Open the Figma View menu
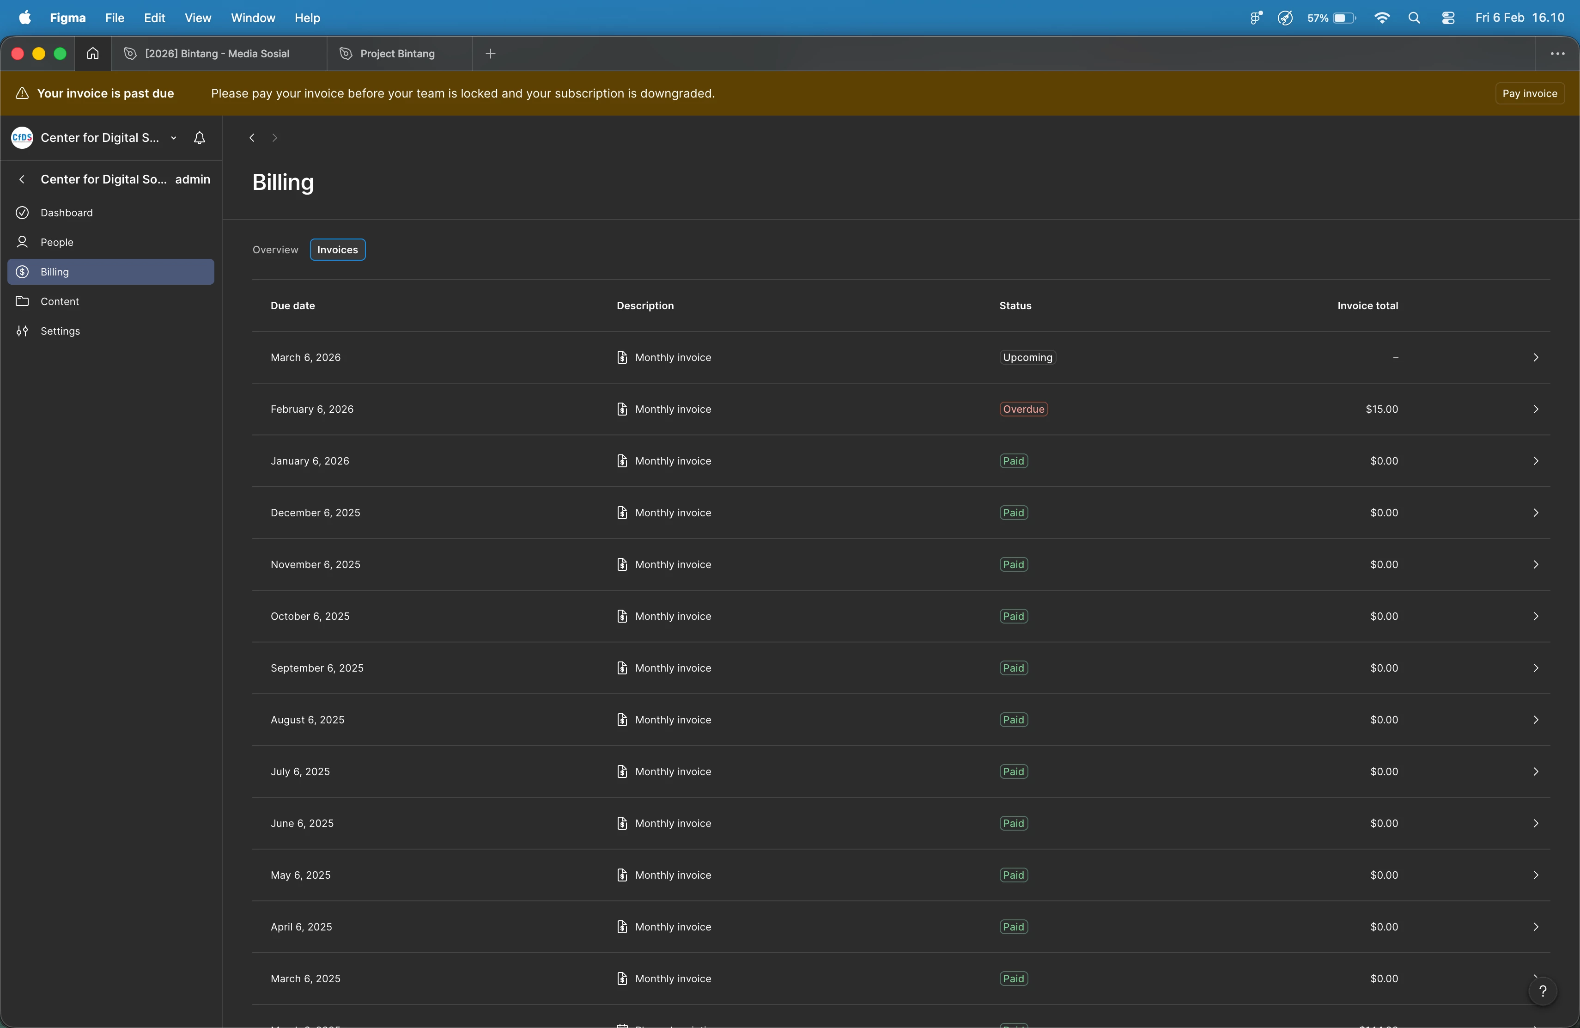Viewport: 1580px width, 1028px height. point(197,18)
